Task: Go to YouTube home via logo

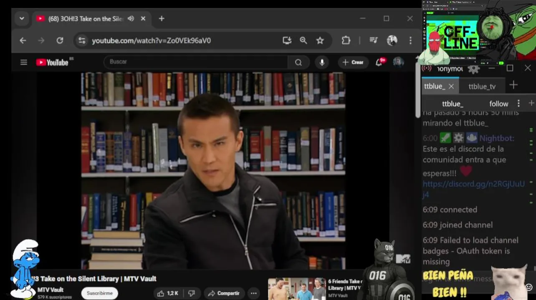Action: click(x=52, y=62)
